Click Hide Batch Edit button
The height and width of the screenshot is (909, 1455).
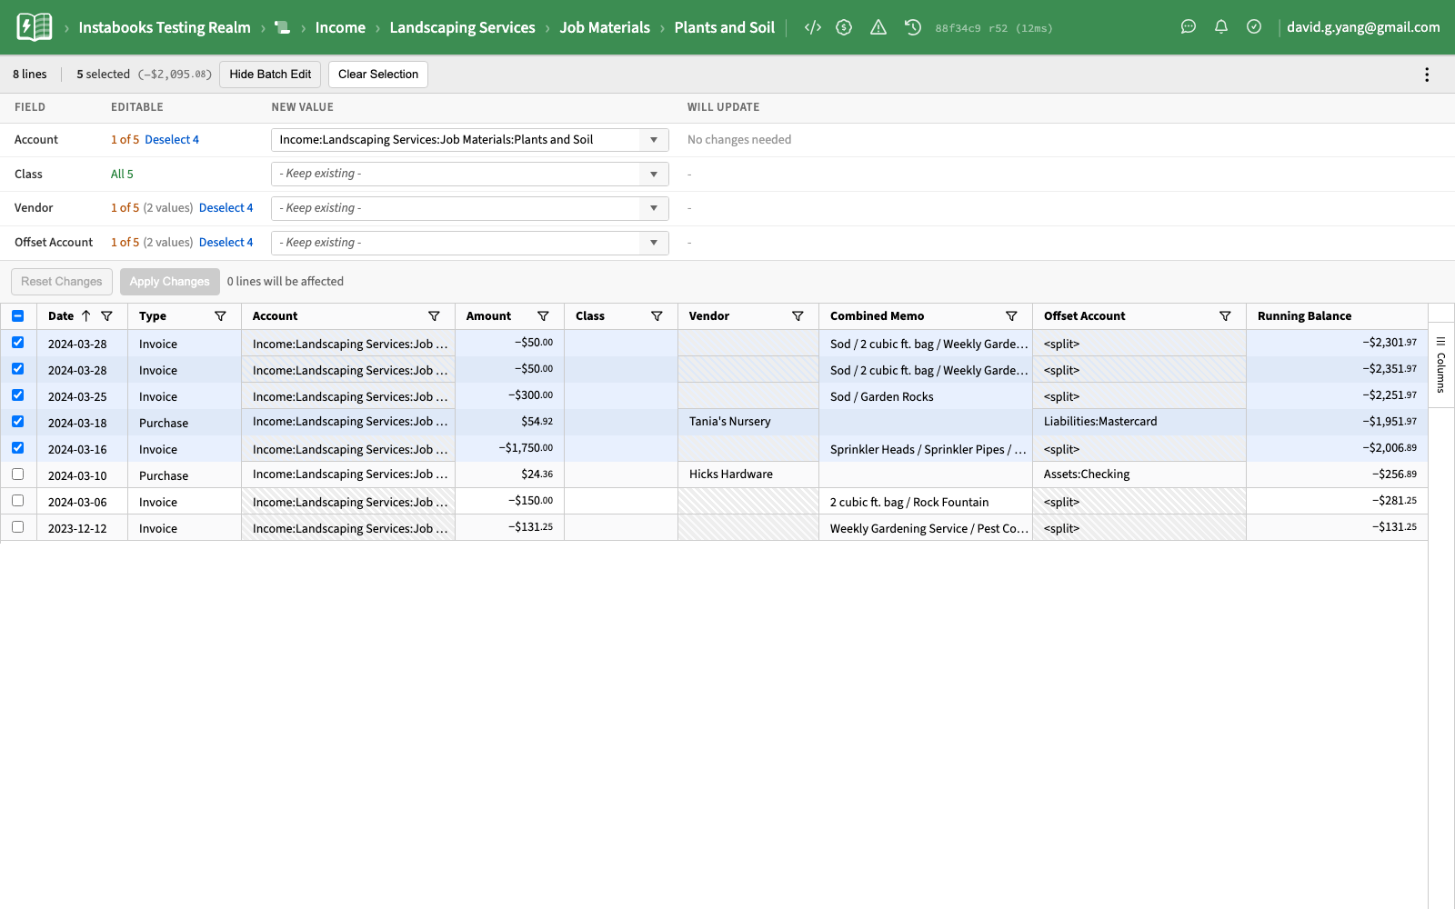pyautogui.click(x=270, y=75)
